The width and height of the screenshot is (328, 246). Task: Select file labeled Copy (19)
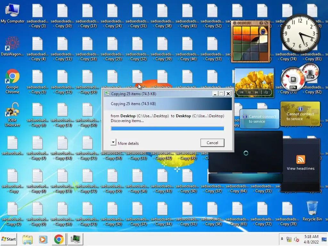pos(87,82)
